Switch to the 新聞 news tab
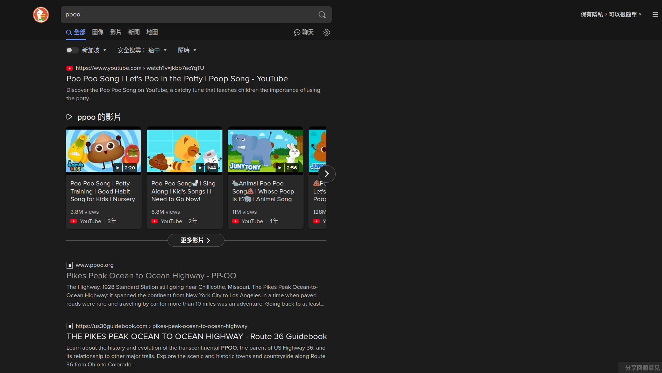Viewport: 662px width, 373px height. click(x=134, y=32)
